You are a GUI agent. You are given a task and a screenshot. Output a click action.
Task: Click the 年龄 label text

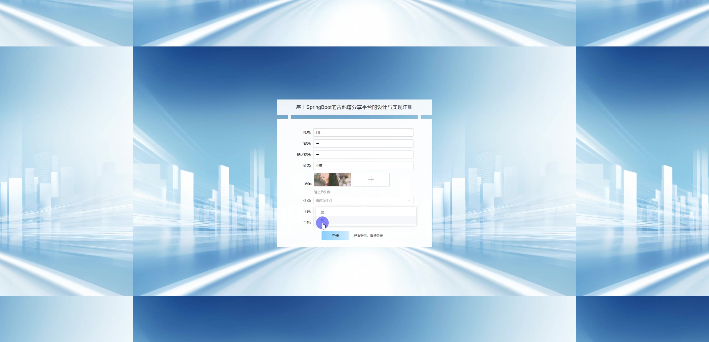click(307, 211)
